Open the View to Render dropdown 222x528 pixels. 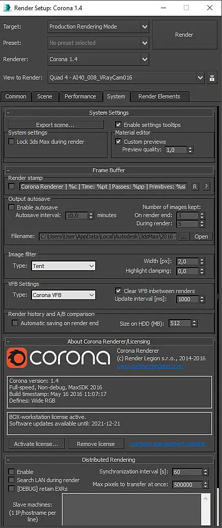pos(126,78)
